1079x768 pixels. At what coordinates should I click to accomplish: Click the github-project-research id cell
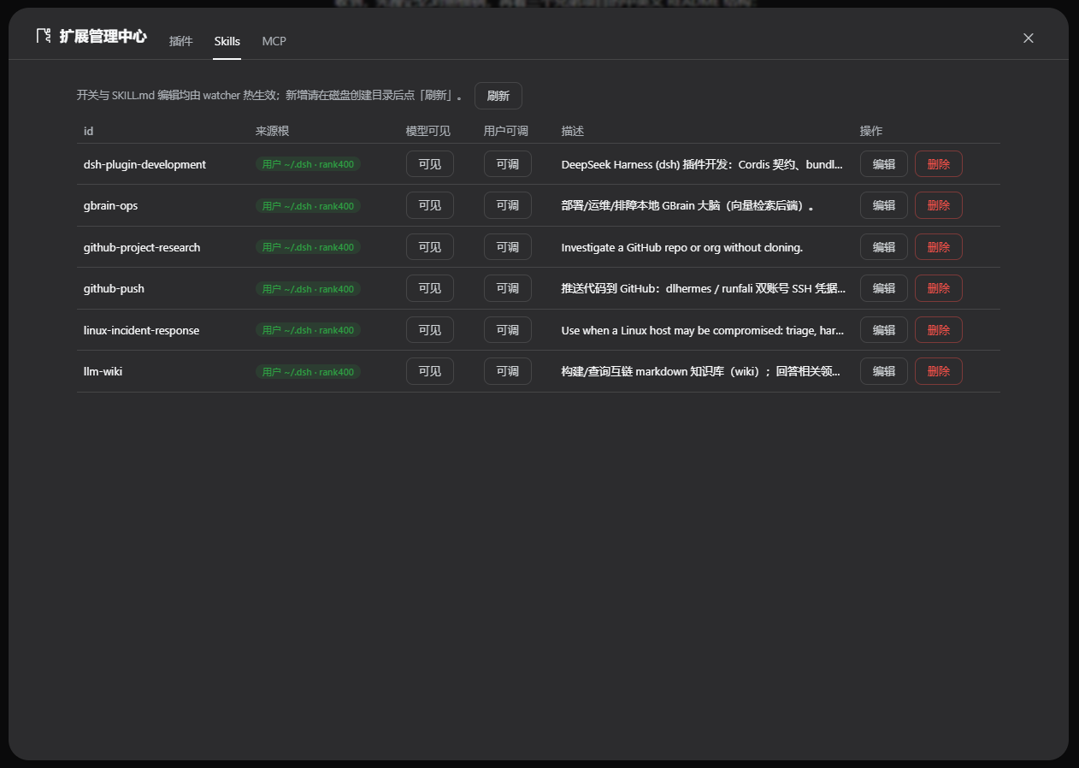coord(142,247)
